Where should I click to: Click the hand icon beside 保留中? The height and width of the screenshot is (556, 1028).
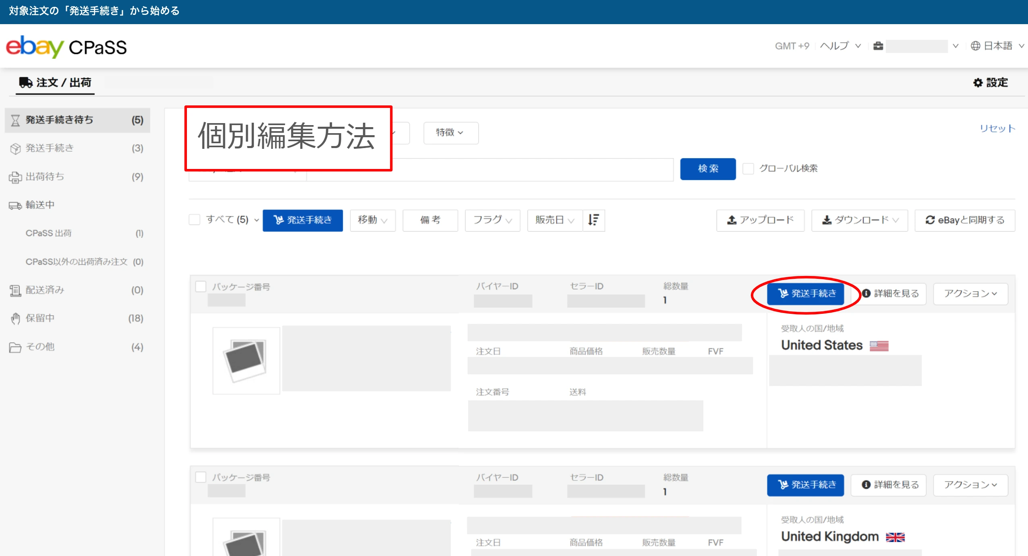(x=15, y=319)
